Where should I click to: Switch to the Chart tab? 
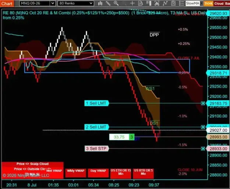click(7, 3)
